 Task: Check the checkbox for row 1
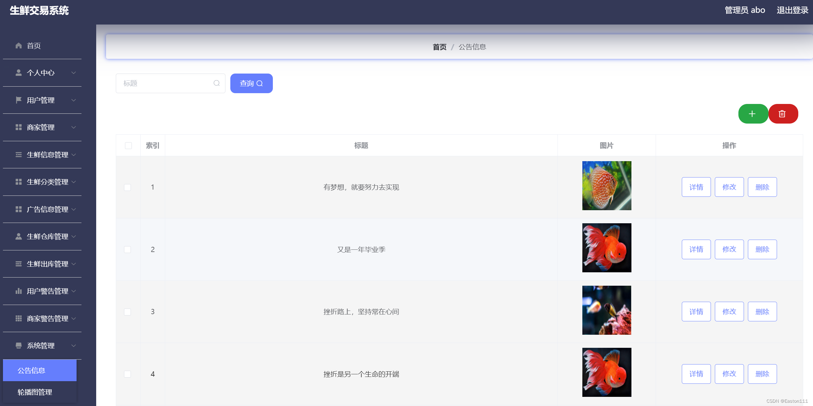point(128,187)
